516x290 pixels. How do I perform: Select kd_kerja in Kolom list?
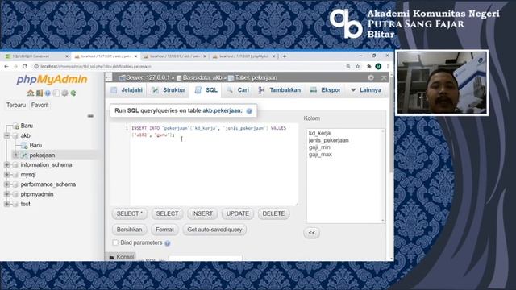pyautogui.click(x=319, y=133)
